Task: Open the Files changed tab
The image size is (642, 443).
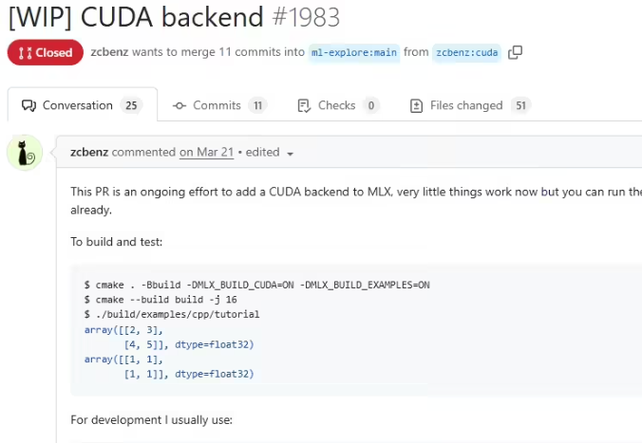Action: (x=465, y=105)
